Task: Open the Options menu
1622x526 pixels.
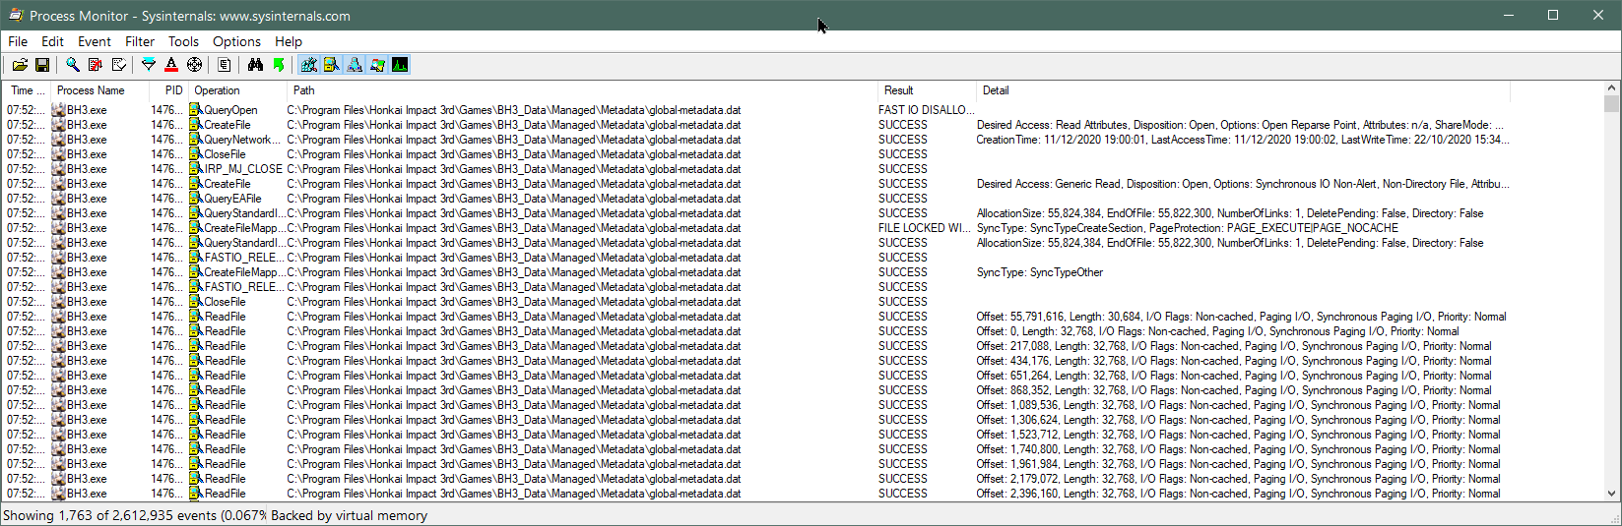Action: 236,41
